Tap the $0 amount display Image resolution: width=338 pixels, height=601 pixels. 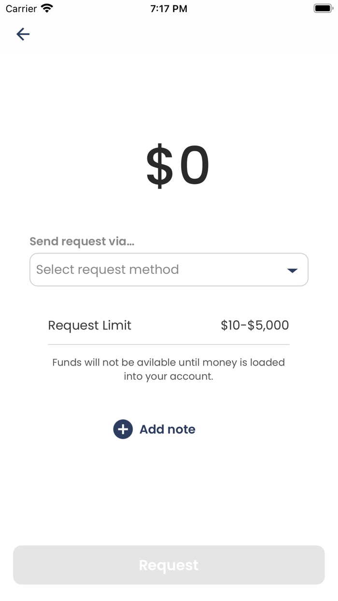177,164
